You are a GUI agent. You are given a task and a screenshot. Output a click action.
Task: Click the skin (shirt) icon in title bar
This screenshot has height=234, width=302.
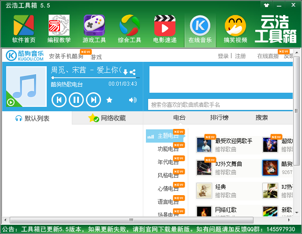click(x=267, y=5)
